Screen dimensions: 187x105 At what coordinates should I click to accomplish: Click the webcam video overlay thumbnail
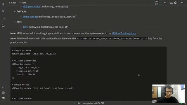point(168,93)
